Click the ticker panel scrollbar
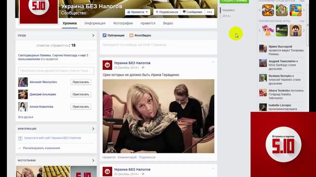316x177 pixels. coord(308,25)
